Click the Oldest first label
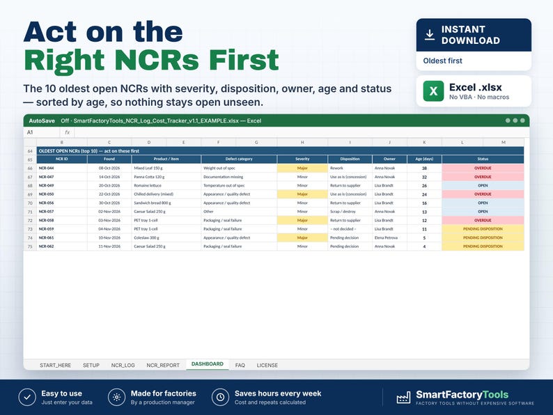Screen dimensions: 553x415 pos(442,61)
